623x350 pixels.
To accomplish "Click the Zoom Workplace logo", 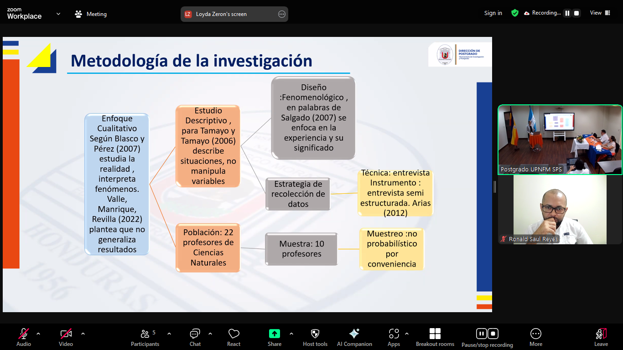I will point(24,14).
